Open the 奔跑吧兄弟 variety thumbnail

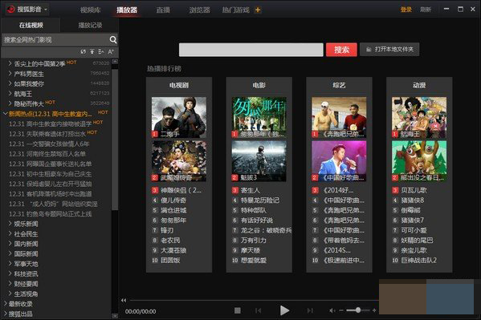339,117
